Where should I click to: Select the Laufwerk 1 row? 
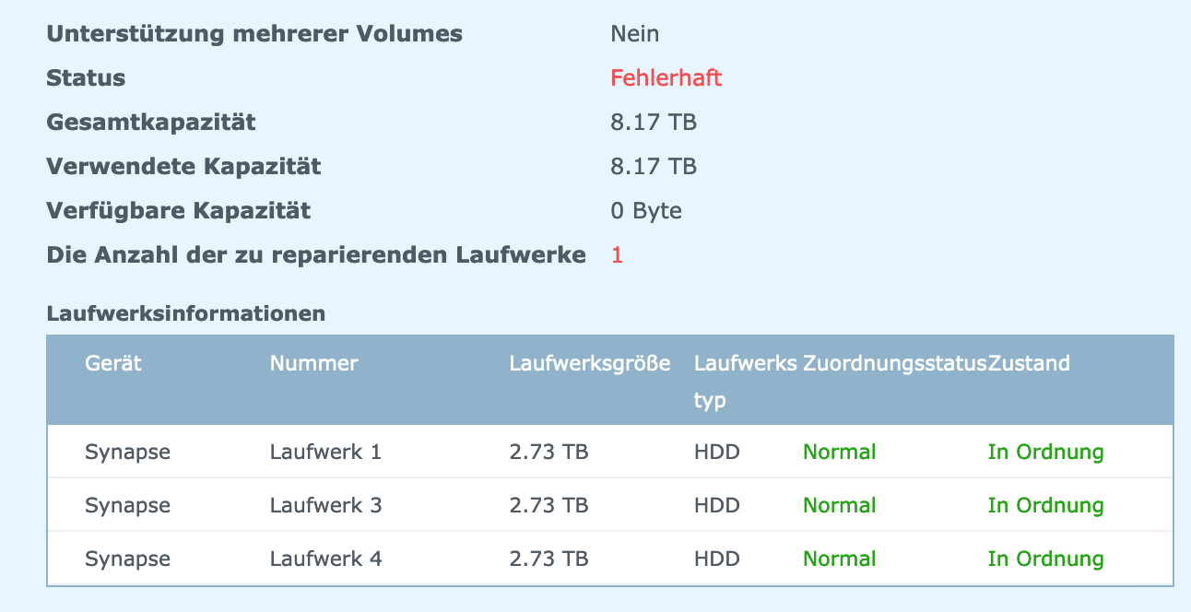click(609, 452)
